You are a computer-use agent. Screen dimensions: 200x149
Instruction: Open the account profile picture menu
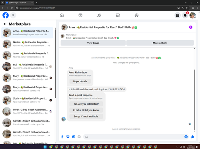click(193, 15)
